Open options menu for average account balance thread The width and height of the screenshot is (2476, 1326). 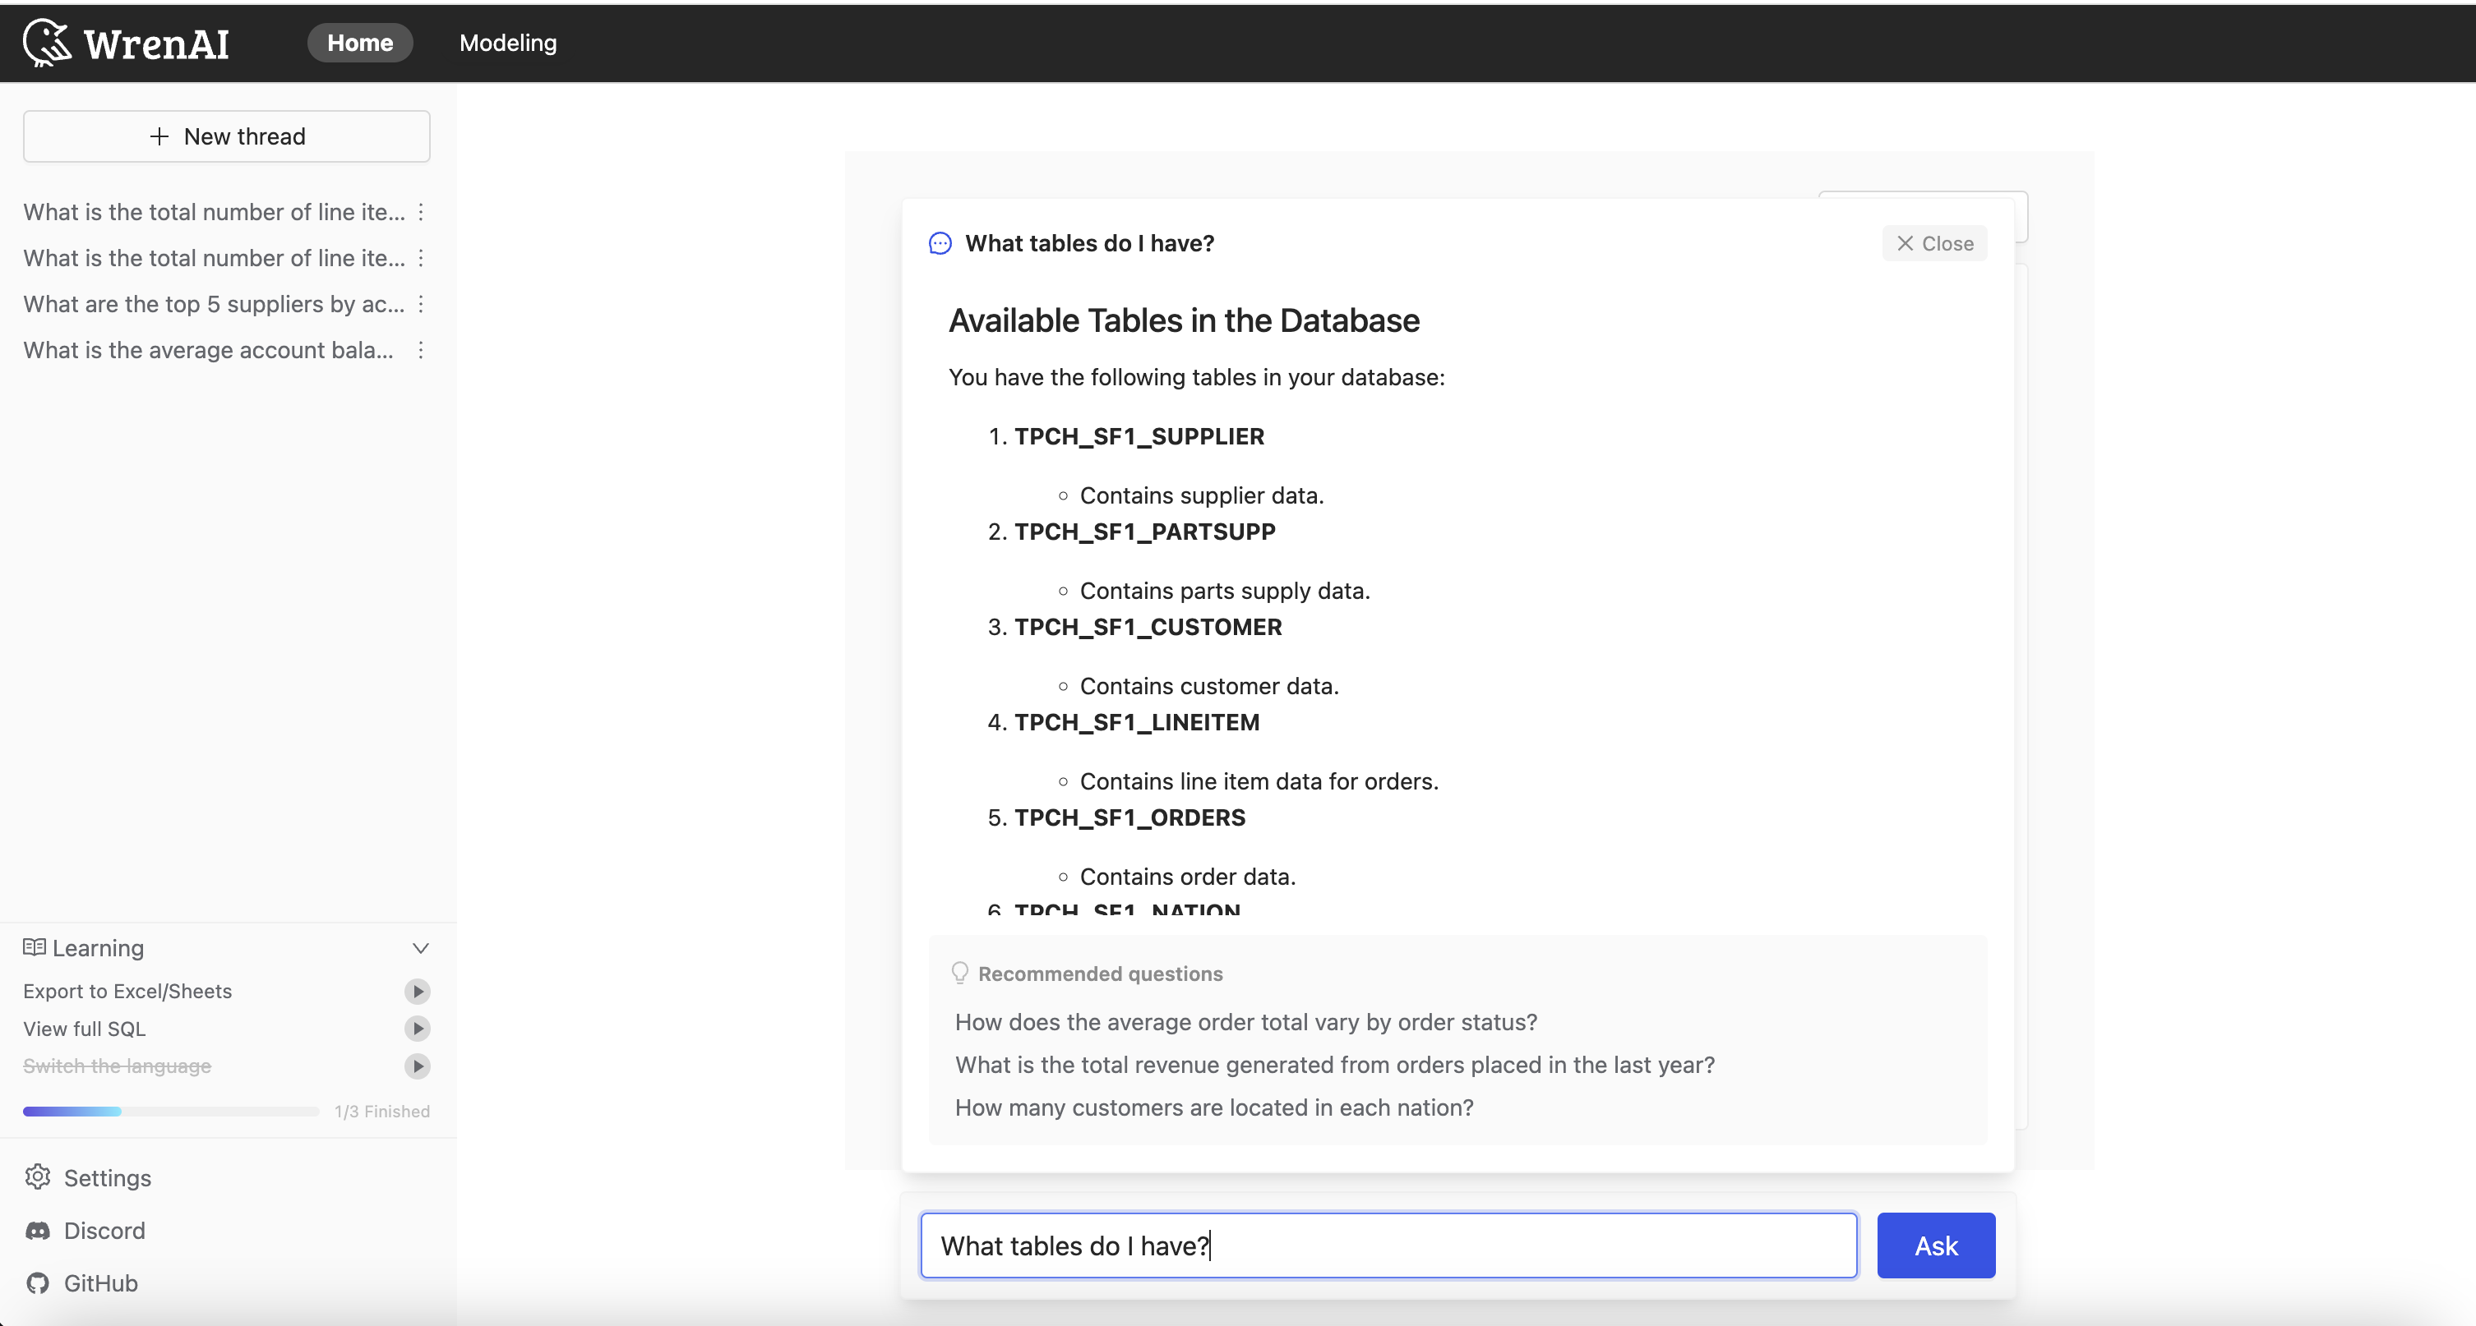(x=421, y=350)
